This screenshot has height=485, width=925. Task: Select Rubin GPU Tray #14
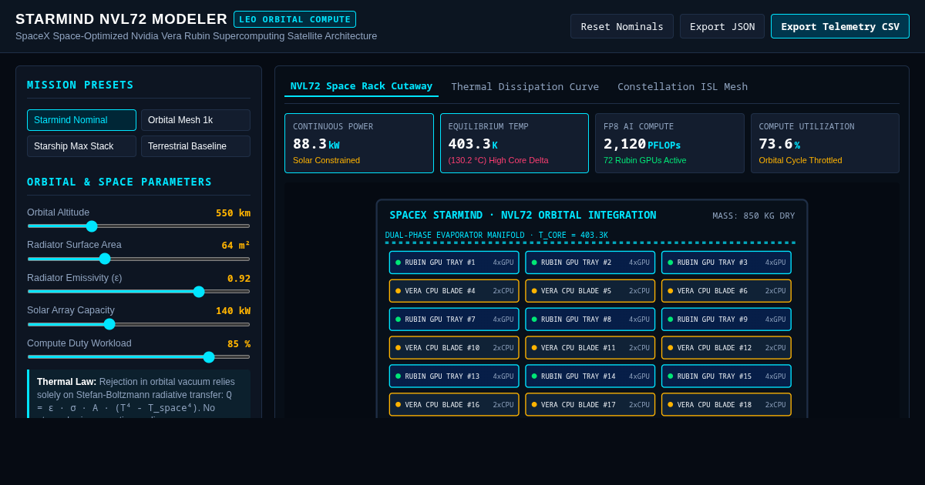tap(590, 376)
